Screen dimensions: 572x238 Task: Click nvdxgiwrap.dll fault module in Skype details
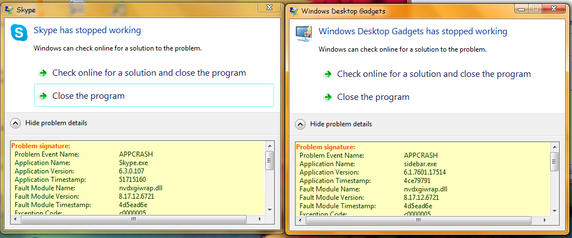(x=141, y=188)
